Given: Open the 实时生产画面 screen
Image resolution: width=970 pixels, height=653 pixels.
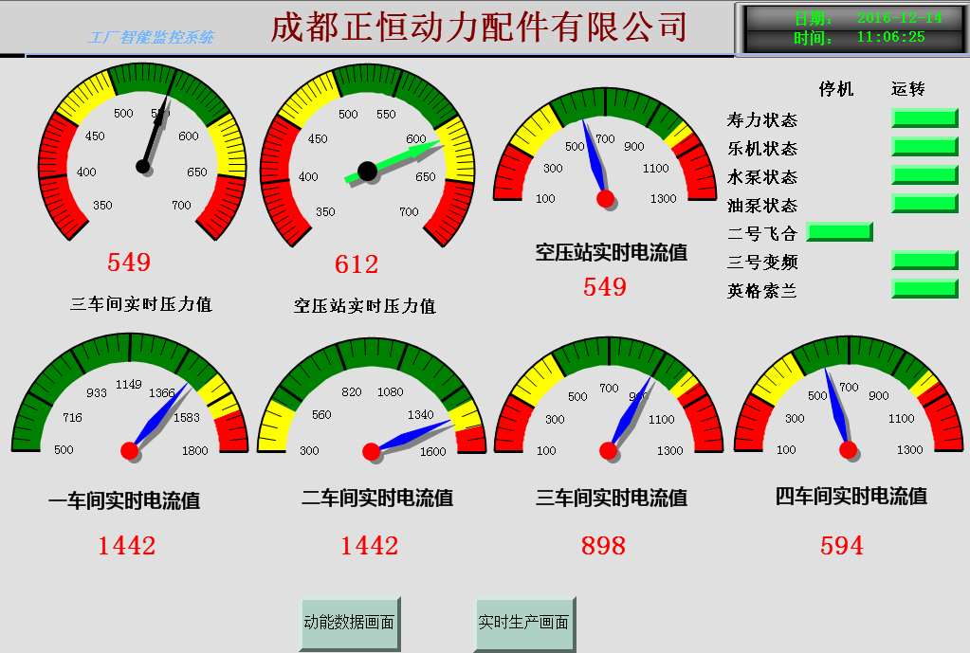Looking at the screenshot, I should pyautogui.click(x=524, y=624).
